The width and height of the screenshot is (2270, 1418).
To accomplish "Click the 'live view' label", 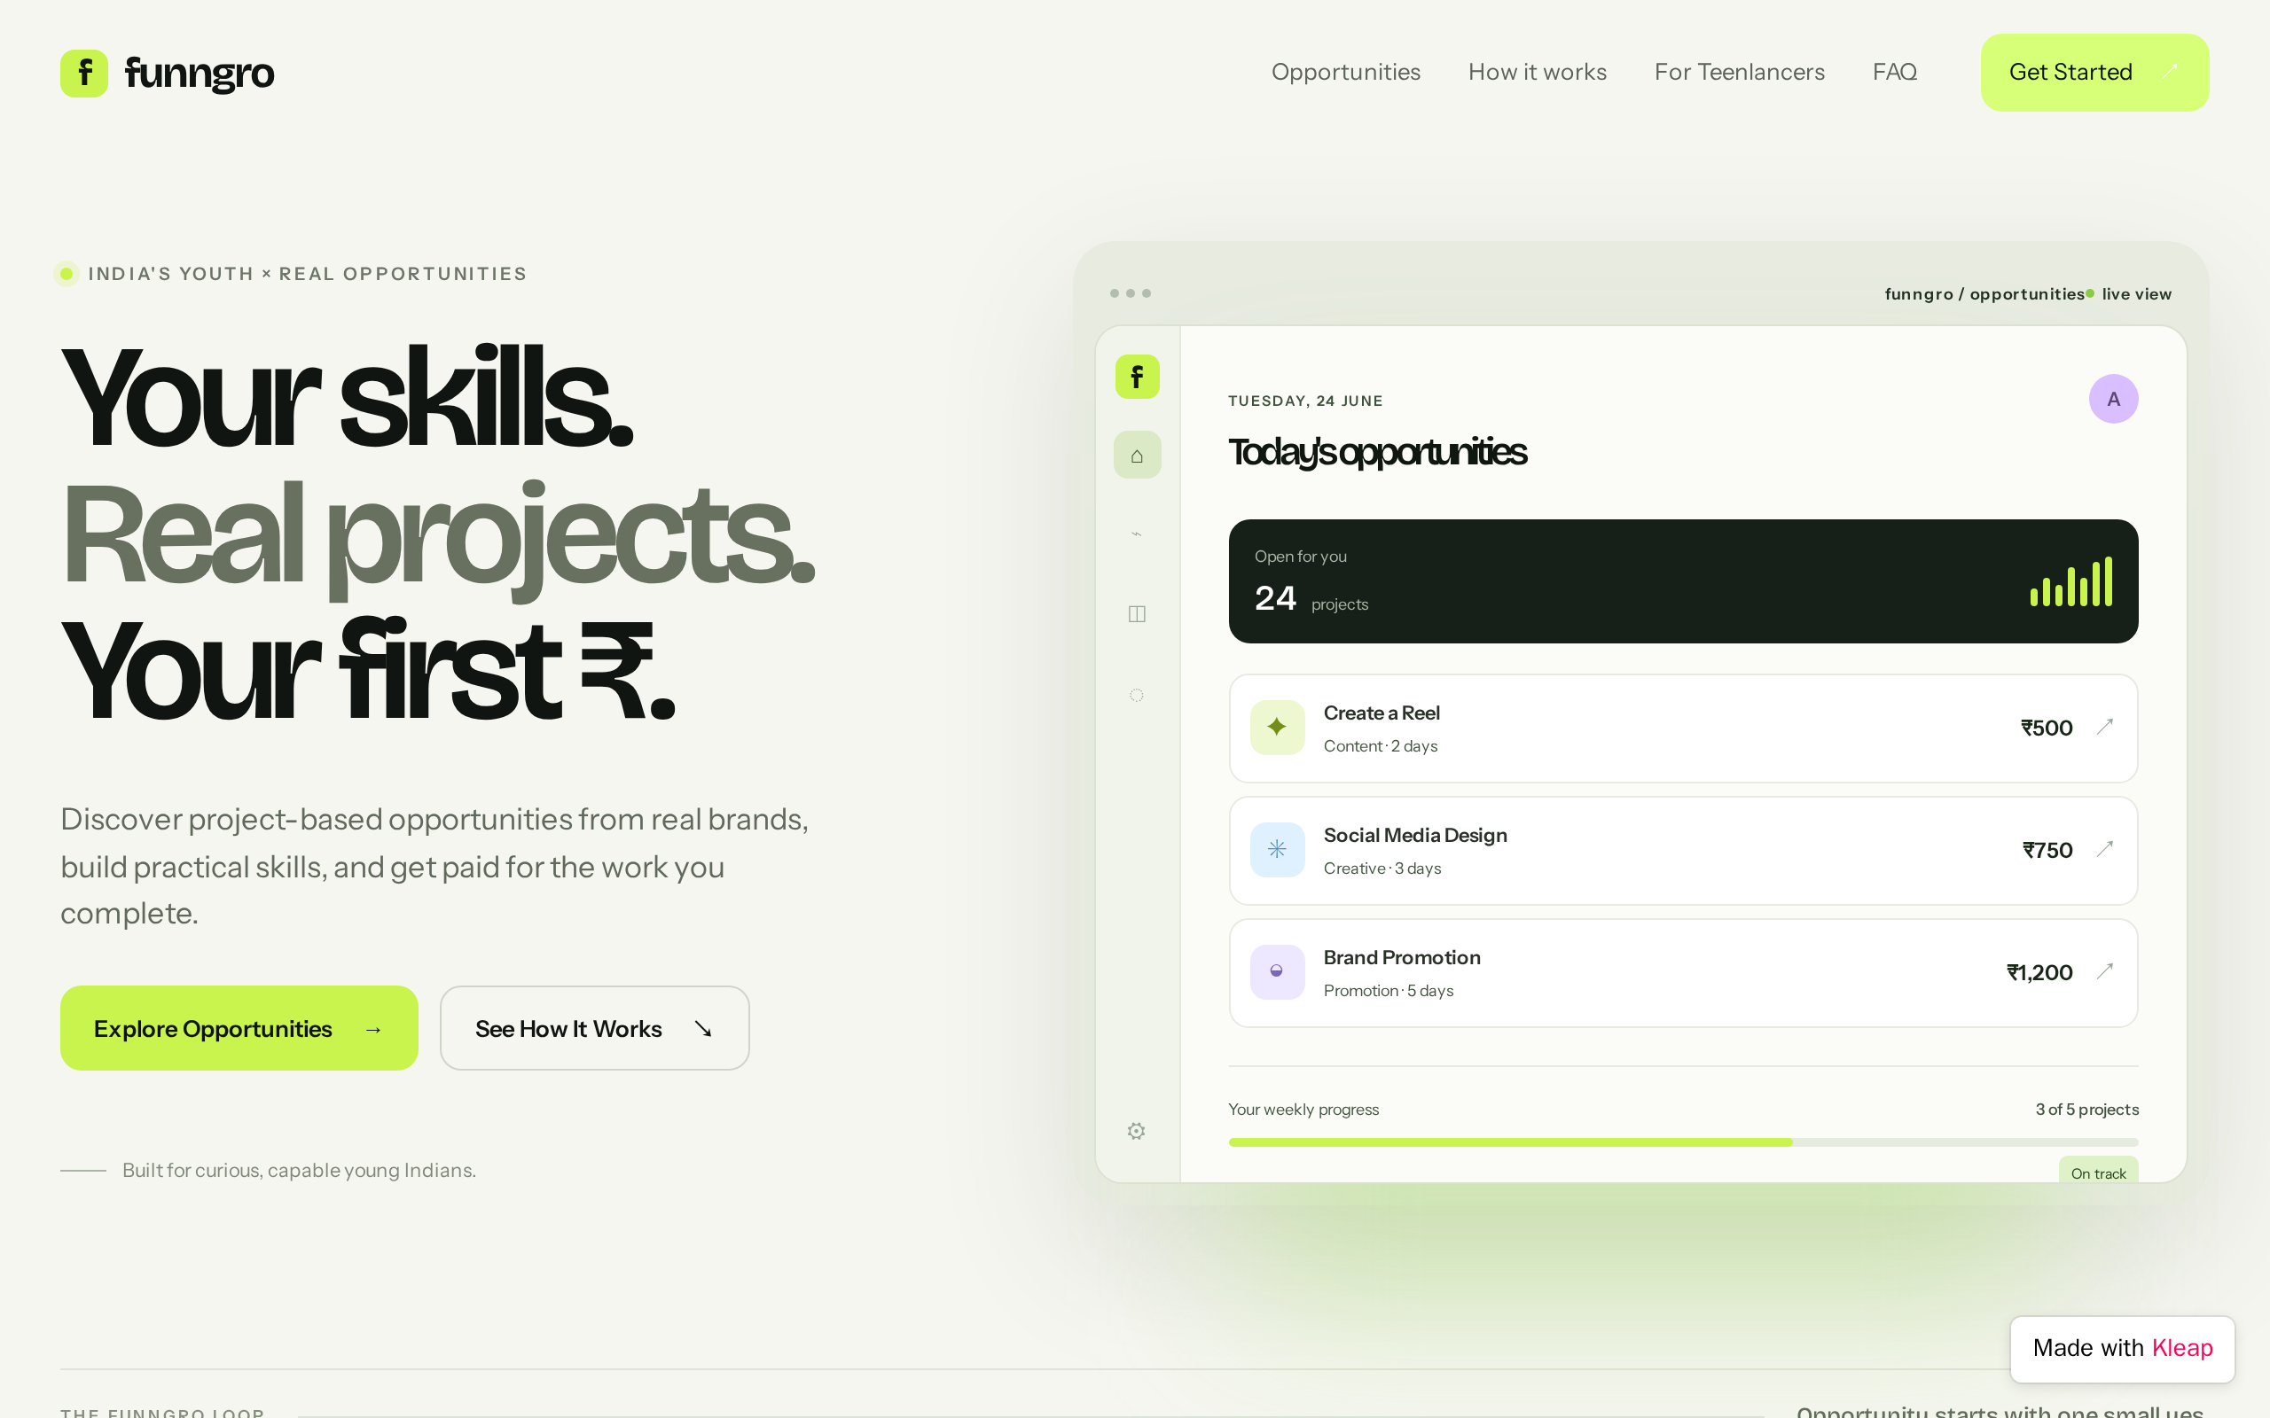I will [x=2136, y=294].
